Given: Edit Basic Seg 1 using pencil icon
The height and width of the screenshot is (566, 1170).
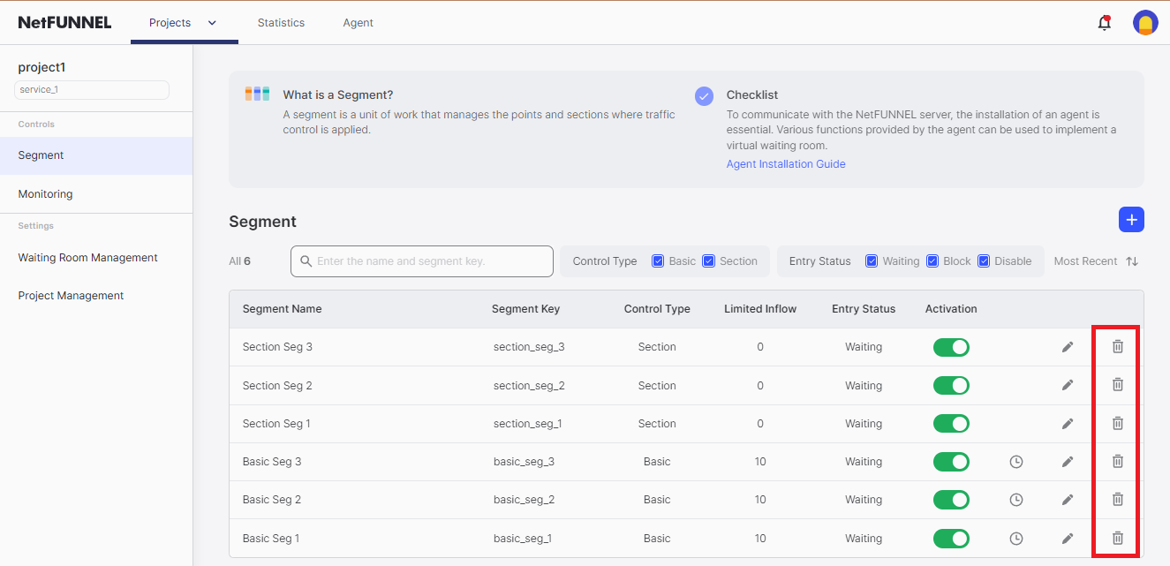Looking at the screenshot, I should [x=1068, y=538].
